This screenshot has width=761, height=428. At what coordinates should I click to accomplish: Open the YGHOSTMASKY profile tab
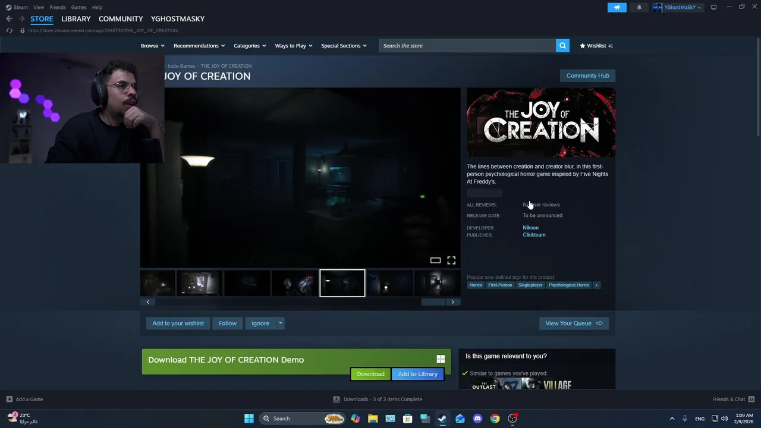point(178,19)
